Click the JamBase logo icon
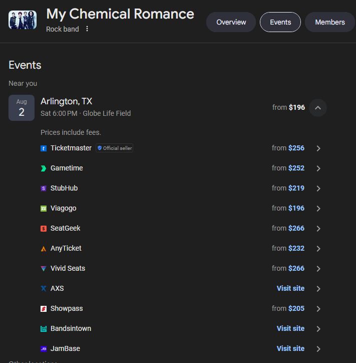 [44, 348]
